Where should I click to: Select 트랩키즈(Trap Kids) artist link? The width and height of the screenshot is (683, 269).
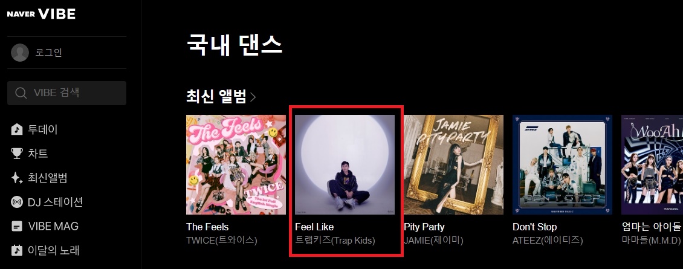coord(335,240)
